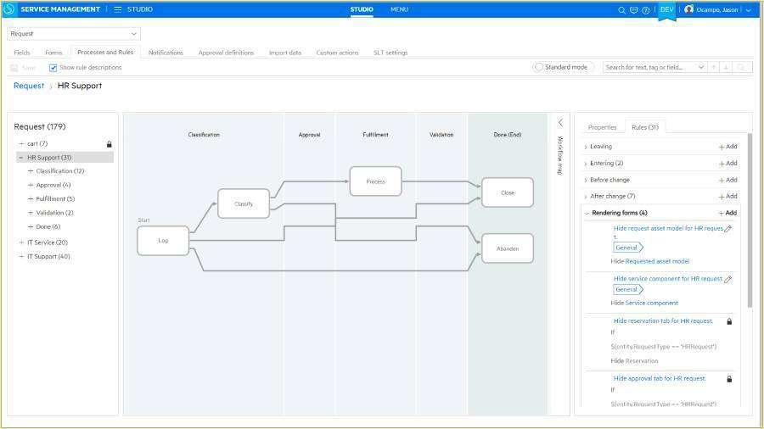Switch to the Notifications tab
This screenshot has width=764, height=429.
(166, 53)
